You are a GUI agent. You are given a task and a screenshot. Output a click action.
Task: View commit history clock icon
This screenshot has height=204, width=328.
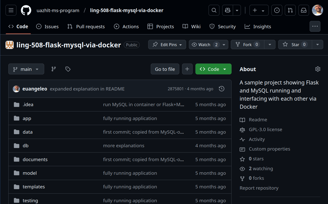pos(221,89)
